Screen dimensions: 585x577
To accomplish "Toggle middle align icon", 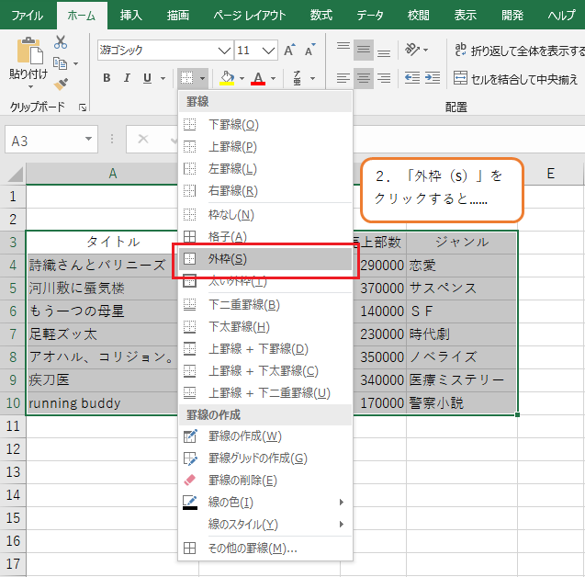I will (x=364, y=50).
